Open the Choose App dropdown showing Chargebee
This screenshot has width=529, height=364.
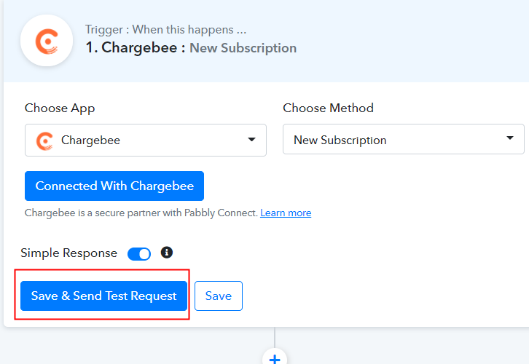pos(146,140)
